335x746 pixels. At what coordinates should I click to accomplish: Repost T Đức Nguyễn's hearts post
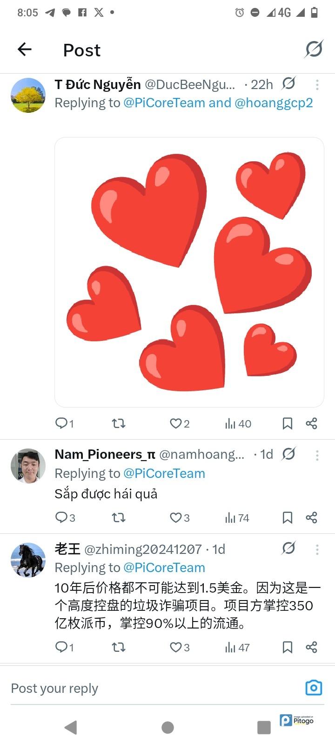pyautogui.click(x=119, y=423)
